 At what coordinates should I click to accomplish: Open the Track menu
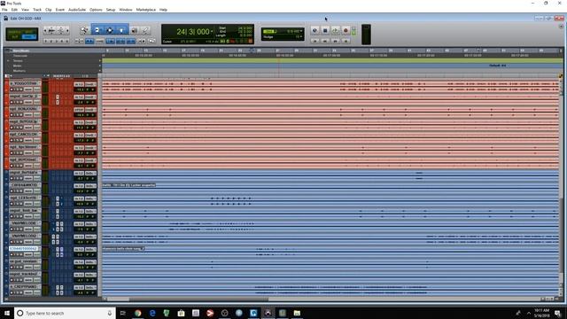pyautogui.click(x=37, y=10)
